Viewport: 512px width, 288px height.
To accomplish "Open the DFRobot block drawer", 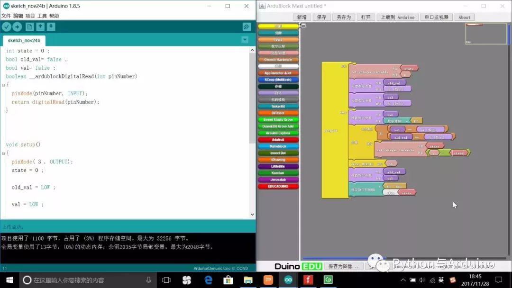I will 278,113.
